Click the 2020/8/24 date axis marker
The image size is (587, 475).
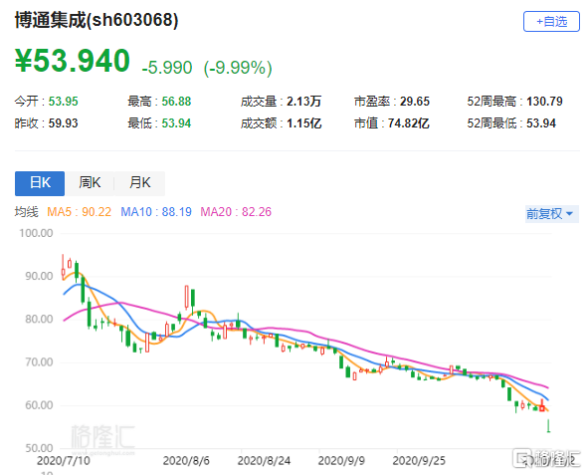coord(264,461)
